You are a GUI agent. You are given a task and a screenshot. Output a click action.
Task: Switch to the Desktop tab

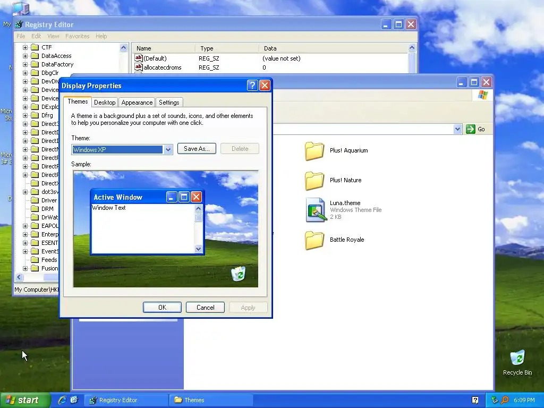pyautogui.click(x=105, y=103)
